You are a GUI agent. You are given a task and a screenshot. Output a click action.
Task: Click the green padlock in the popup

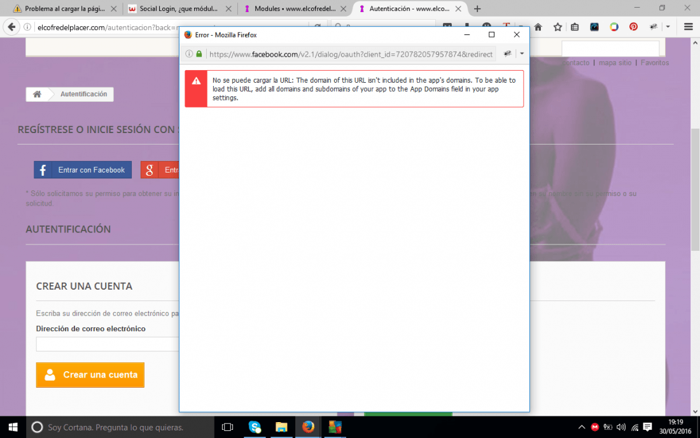199,54
